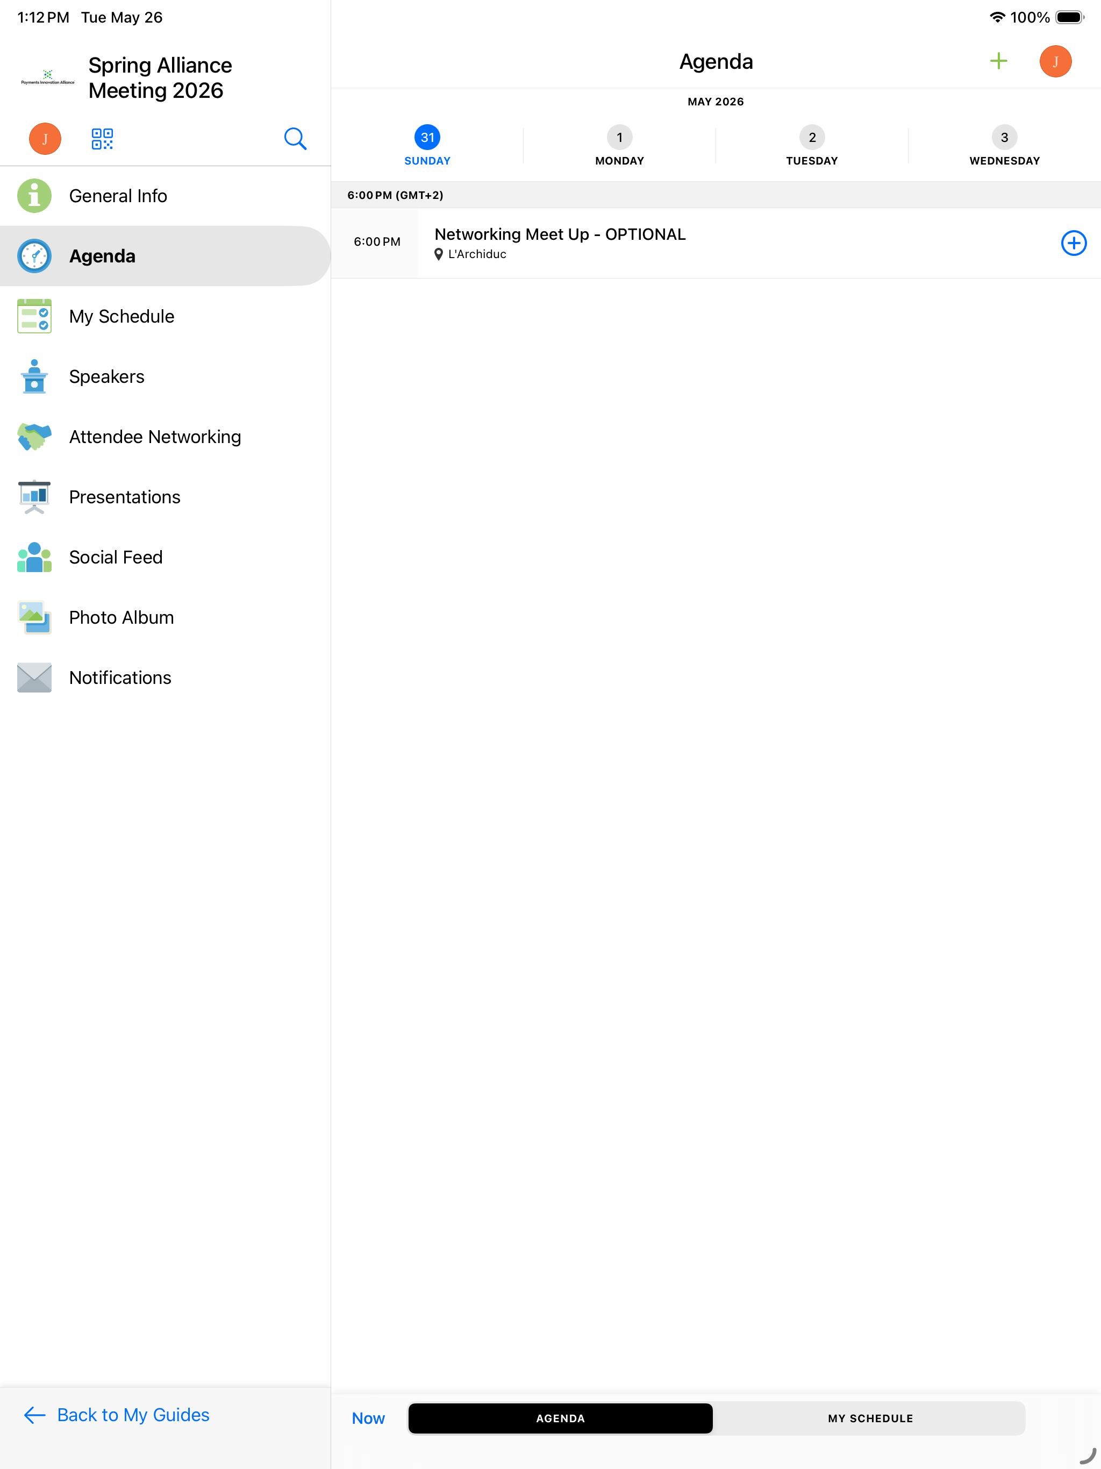Click the Photo Album pictures icon
The image size is (1101, 1469).
point(34,618)
